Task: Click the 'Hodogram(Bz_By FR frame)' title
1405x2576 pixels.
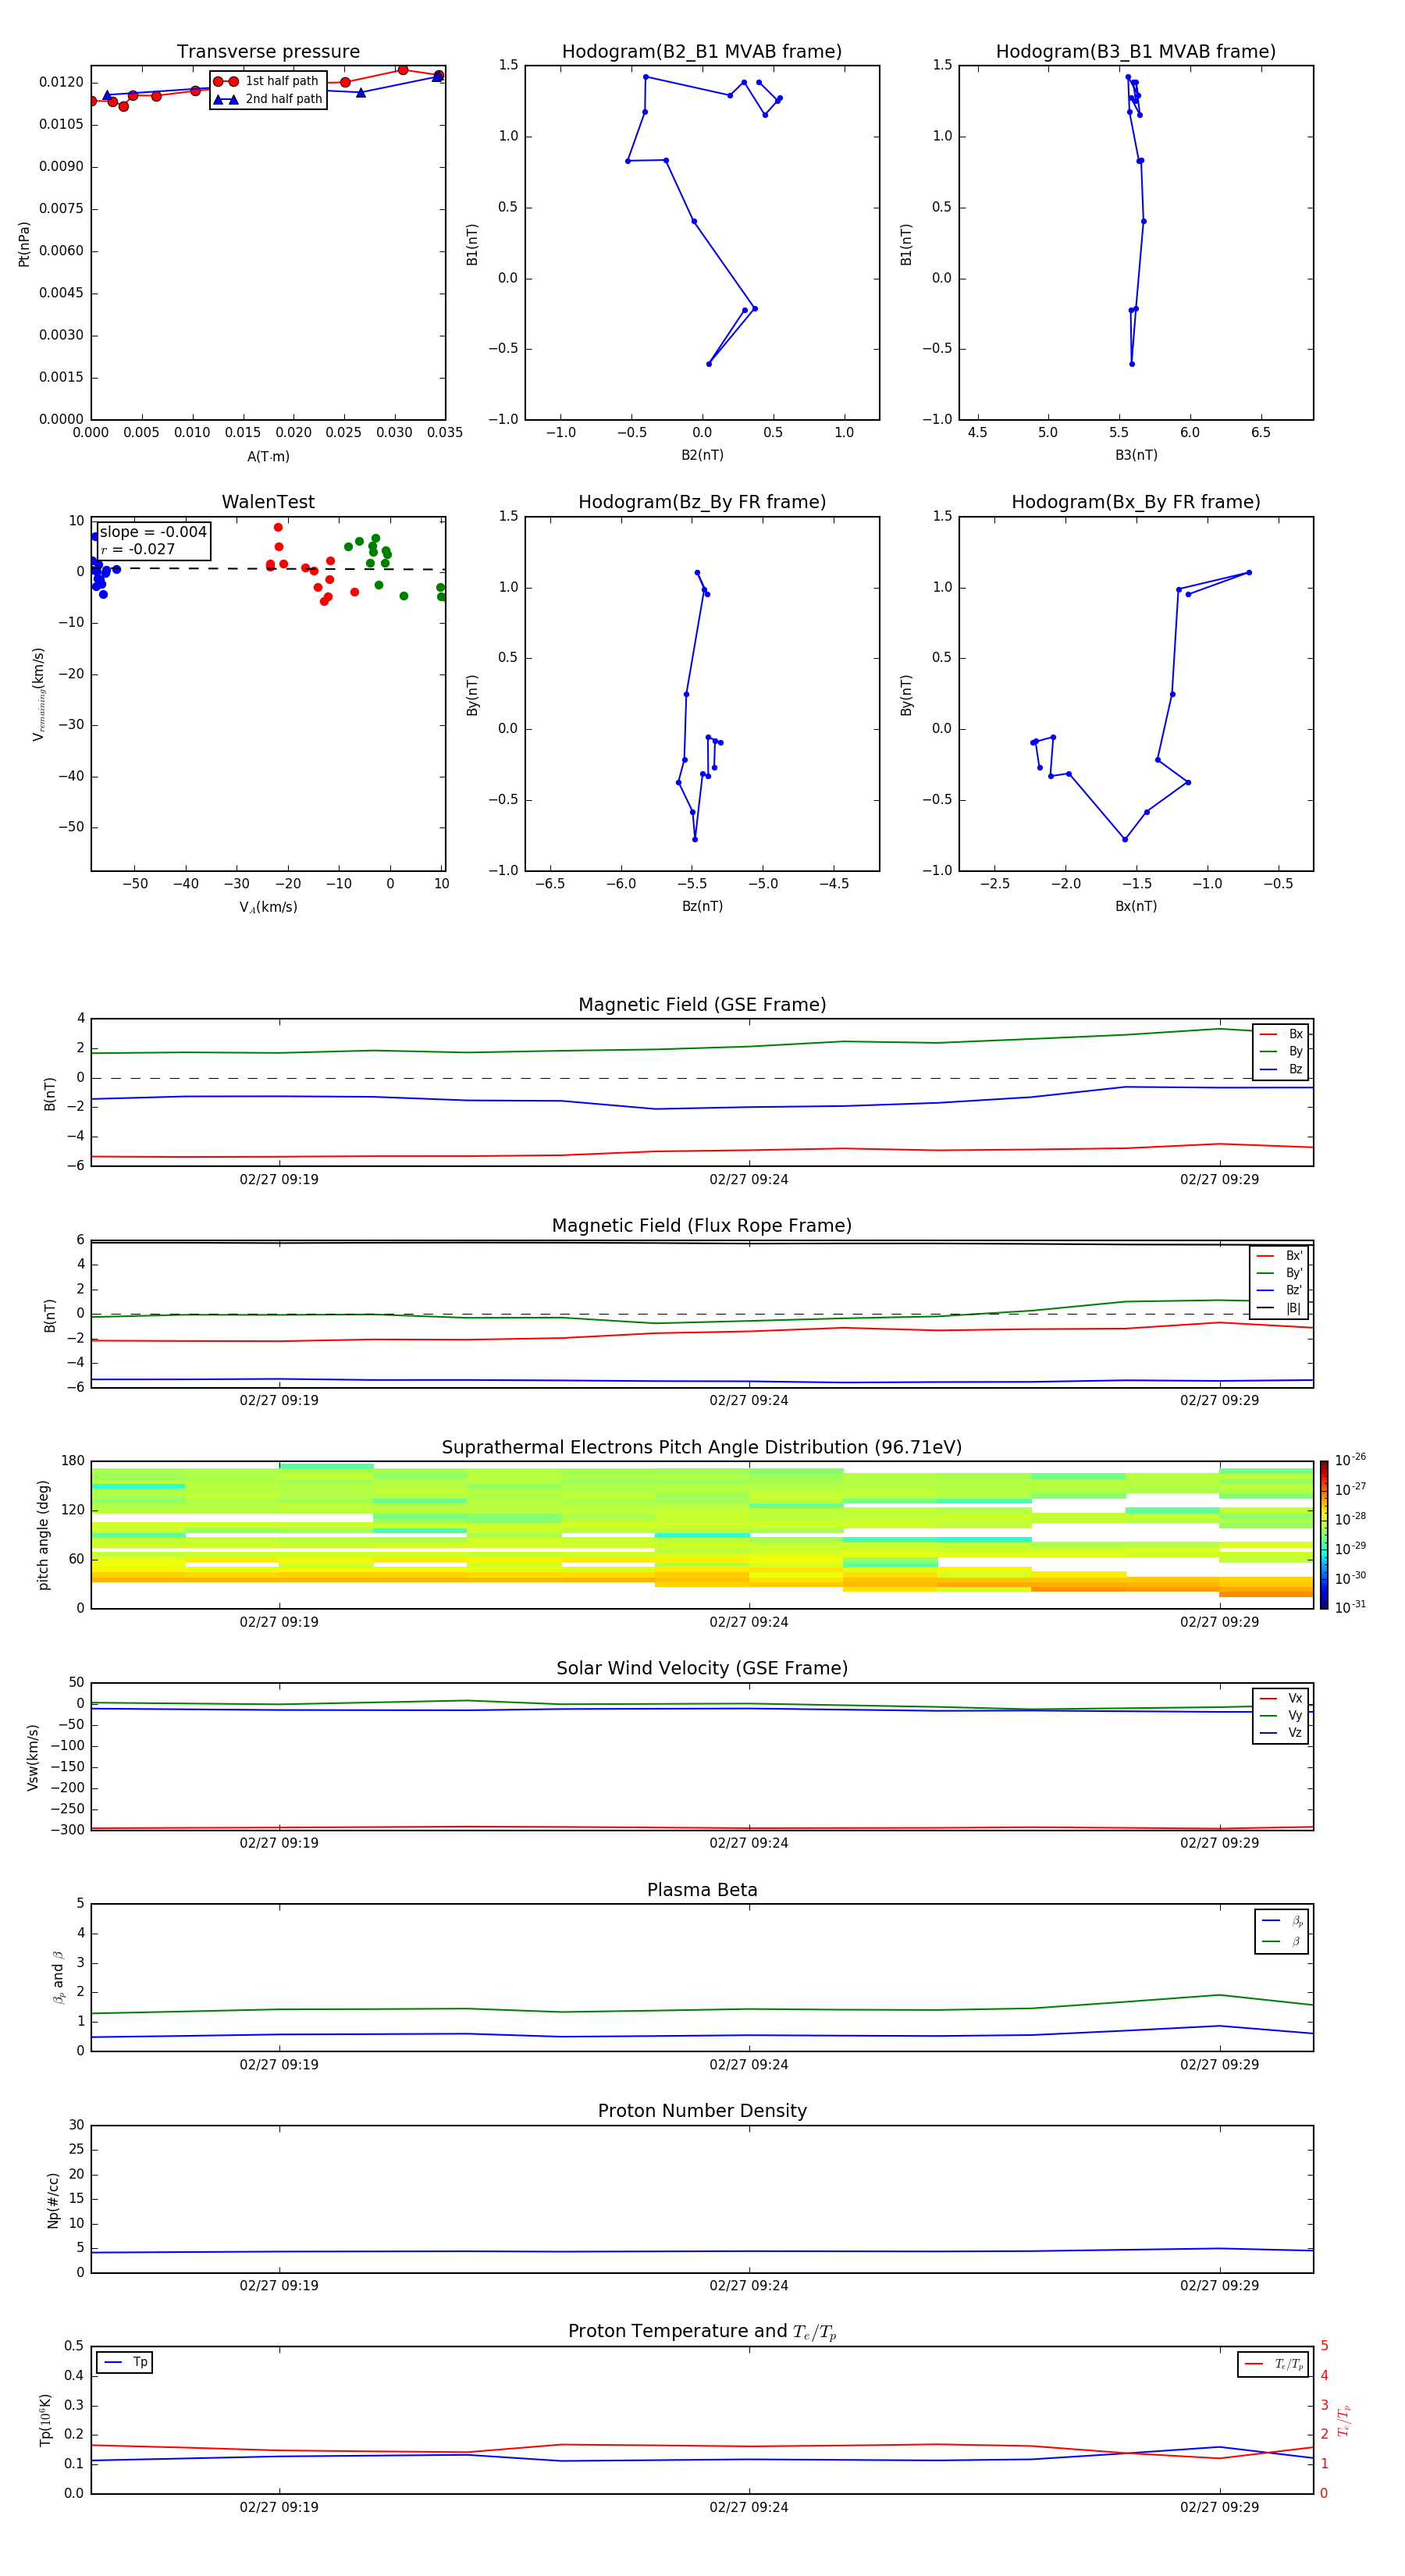Action: coord(702,502)
